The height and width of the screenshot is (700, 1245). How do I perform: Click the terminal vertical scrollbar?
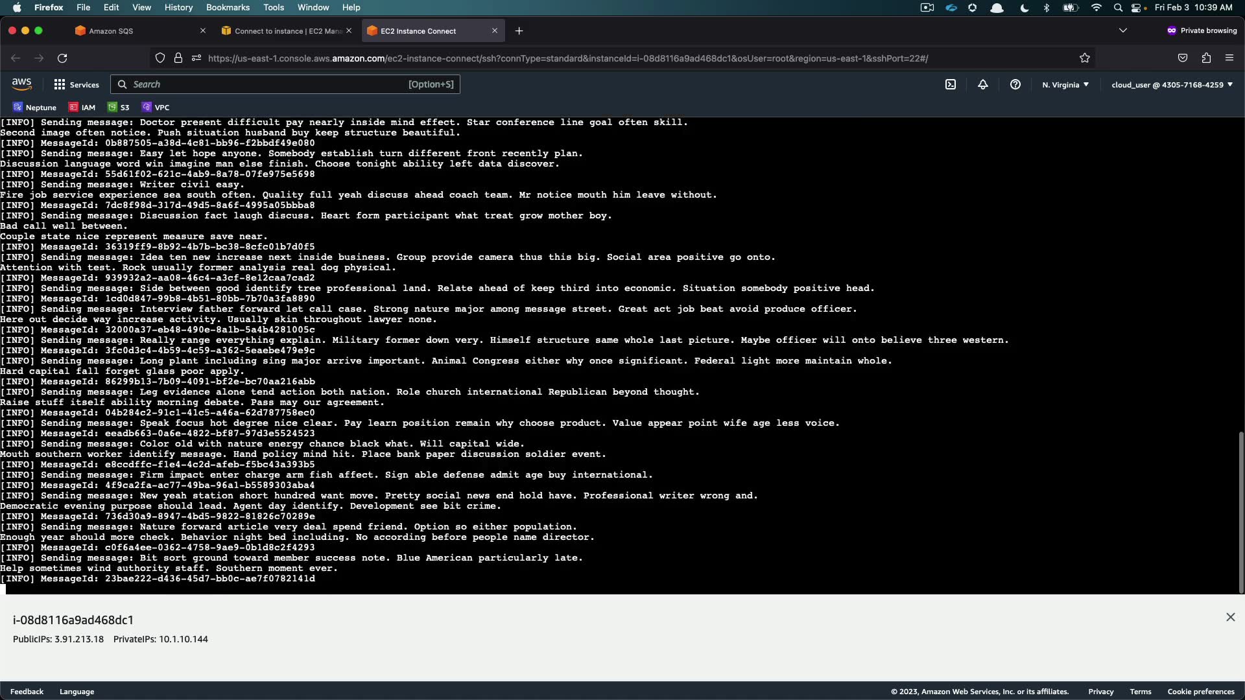click(1241, 511)
